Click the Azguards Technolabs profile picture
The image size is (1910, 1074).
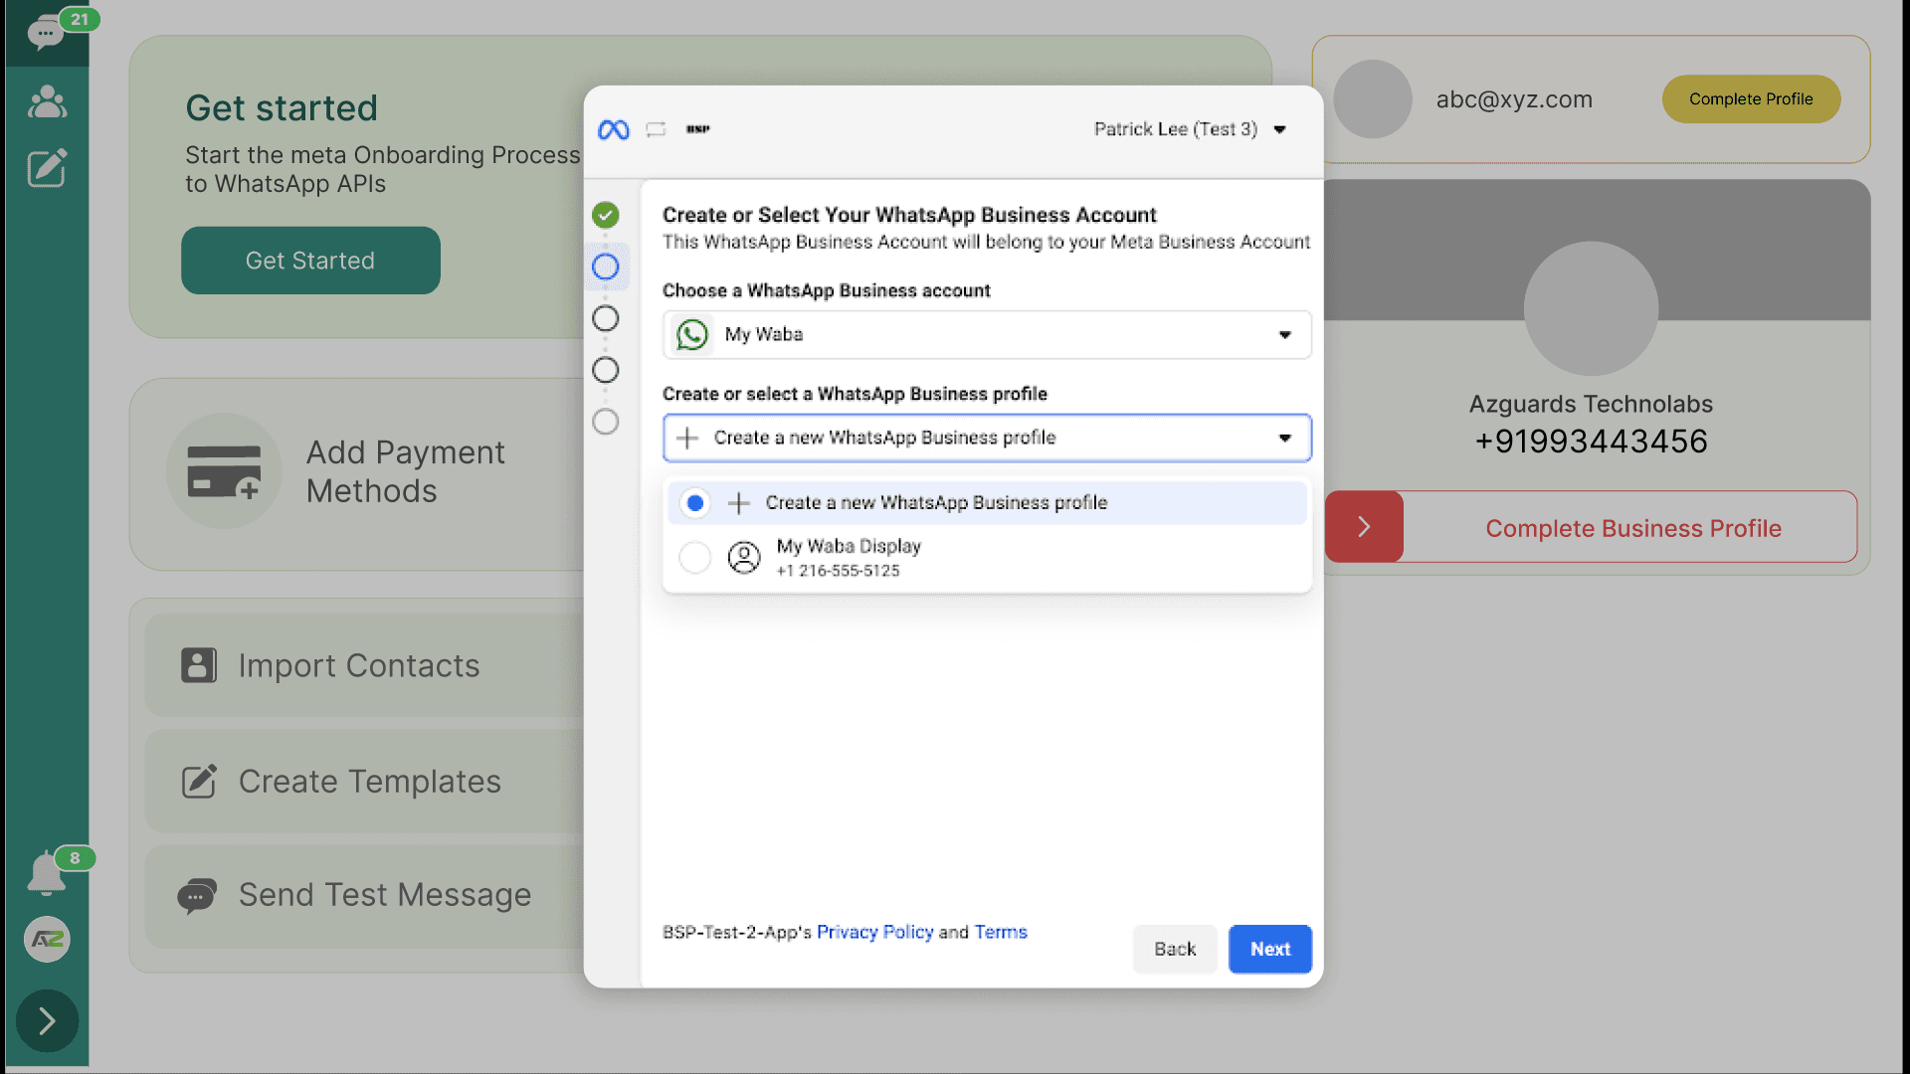pyautogui.click(x=1592, y=308)
